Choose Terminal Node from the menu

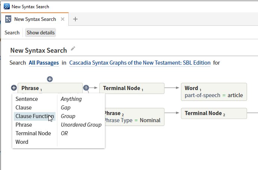pos(33,133)
